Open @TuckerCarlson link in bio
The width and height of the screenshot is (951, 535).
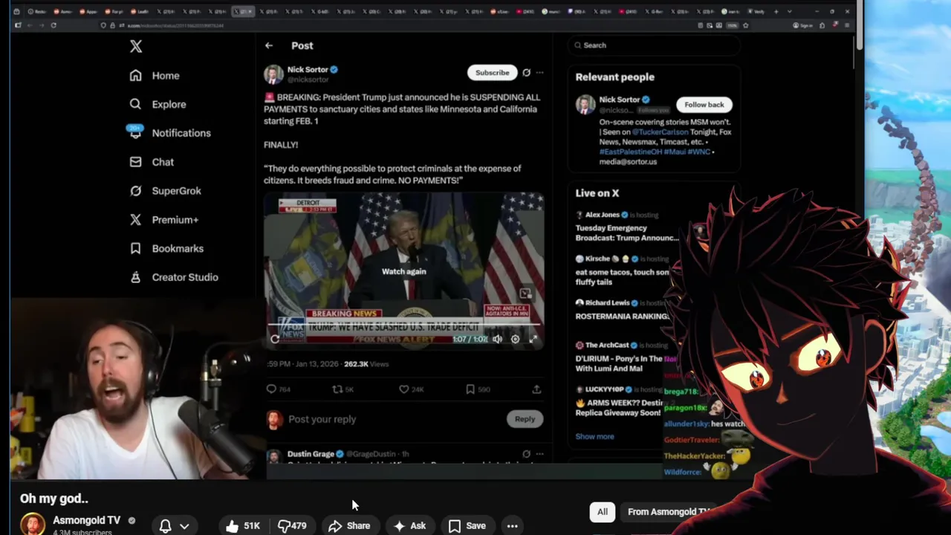click(x=660, y=132)
